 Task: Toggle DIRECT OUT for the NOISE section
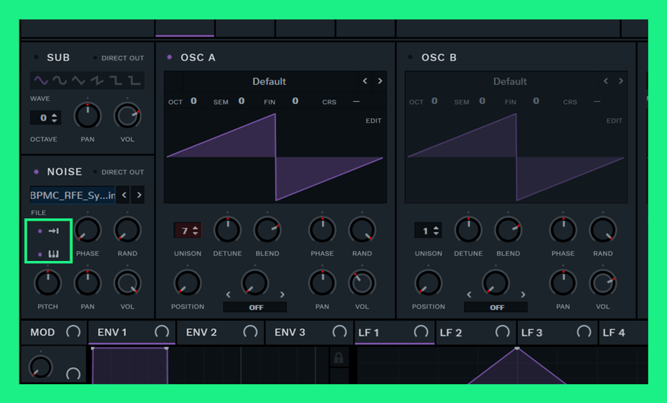click(95, 172)
